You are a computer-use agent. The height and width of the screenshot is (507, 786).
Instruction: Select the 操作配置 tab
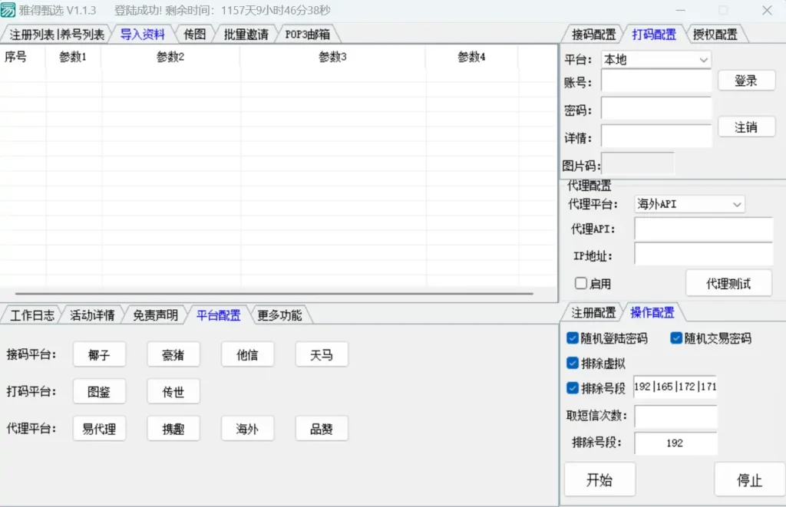tap(652, 313)
